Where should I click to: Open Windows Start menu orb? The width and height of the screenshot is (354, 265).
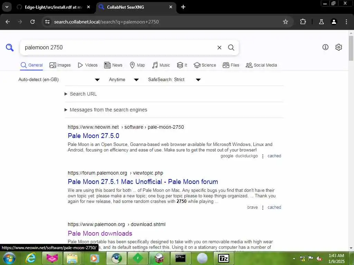(9, 258)
